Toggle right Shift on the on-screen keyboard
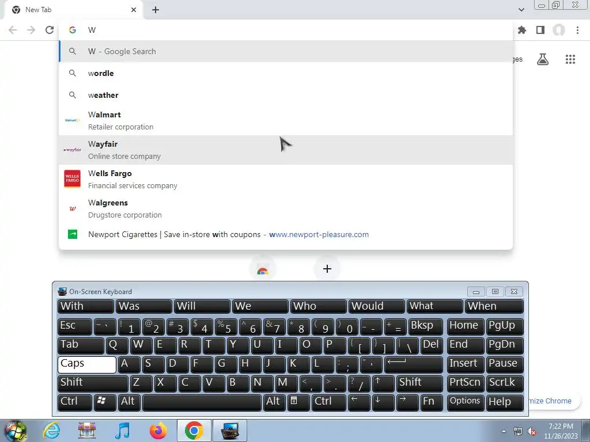Screen dimensions: 590x442 point(419,383)
